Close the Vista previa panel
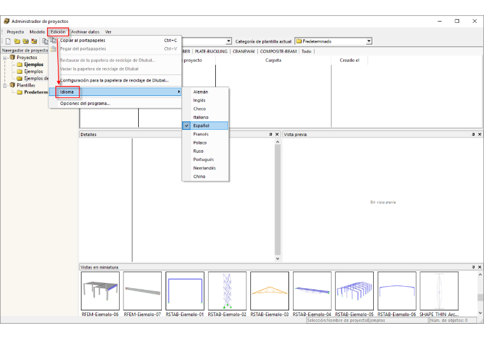Screen dimensions: 484x339 [x=480, y=134]
